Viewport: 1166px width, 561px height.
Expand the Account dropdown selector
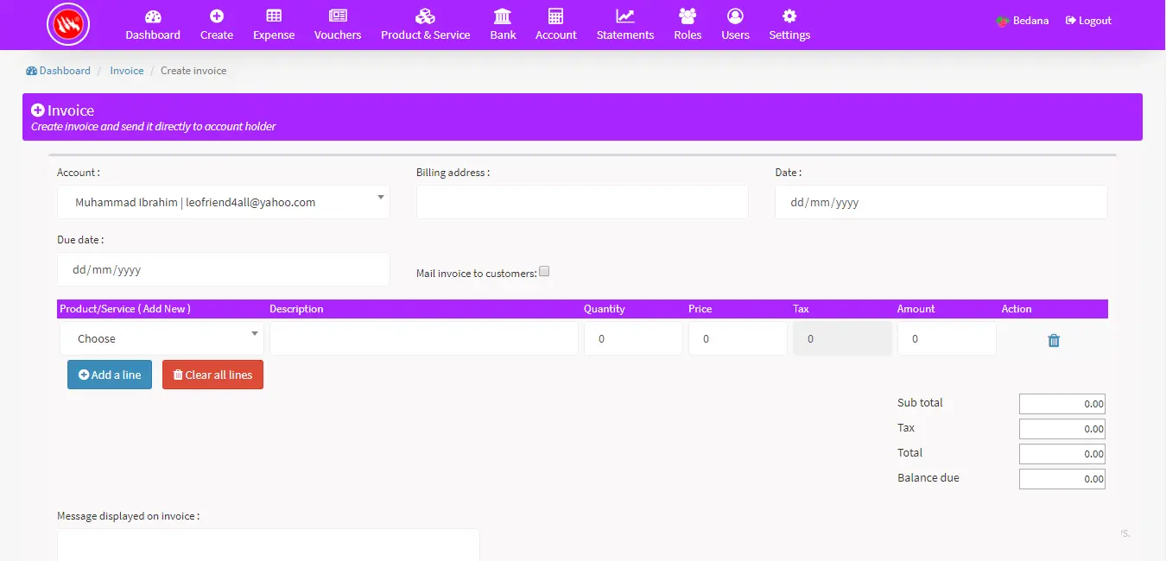click(x=223, y=203)
